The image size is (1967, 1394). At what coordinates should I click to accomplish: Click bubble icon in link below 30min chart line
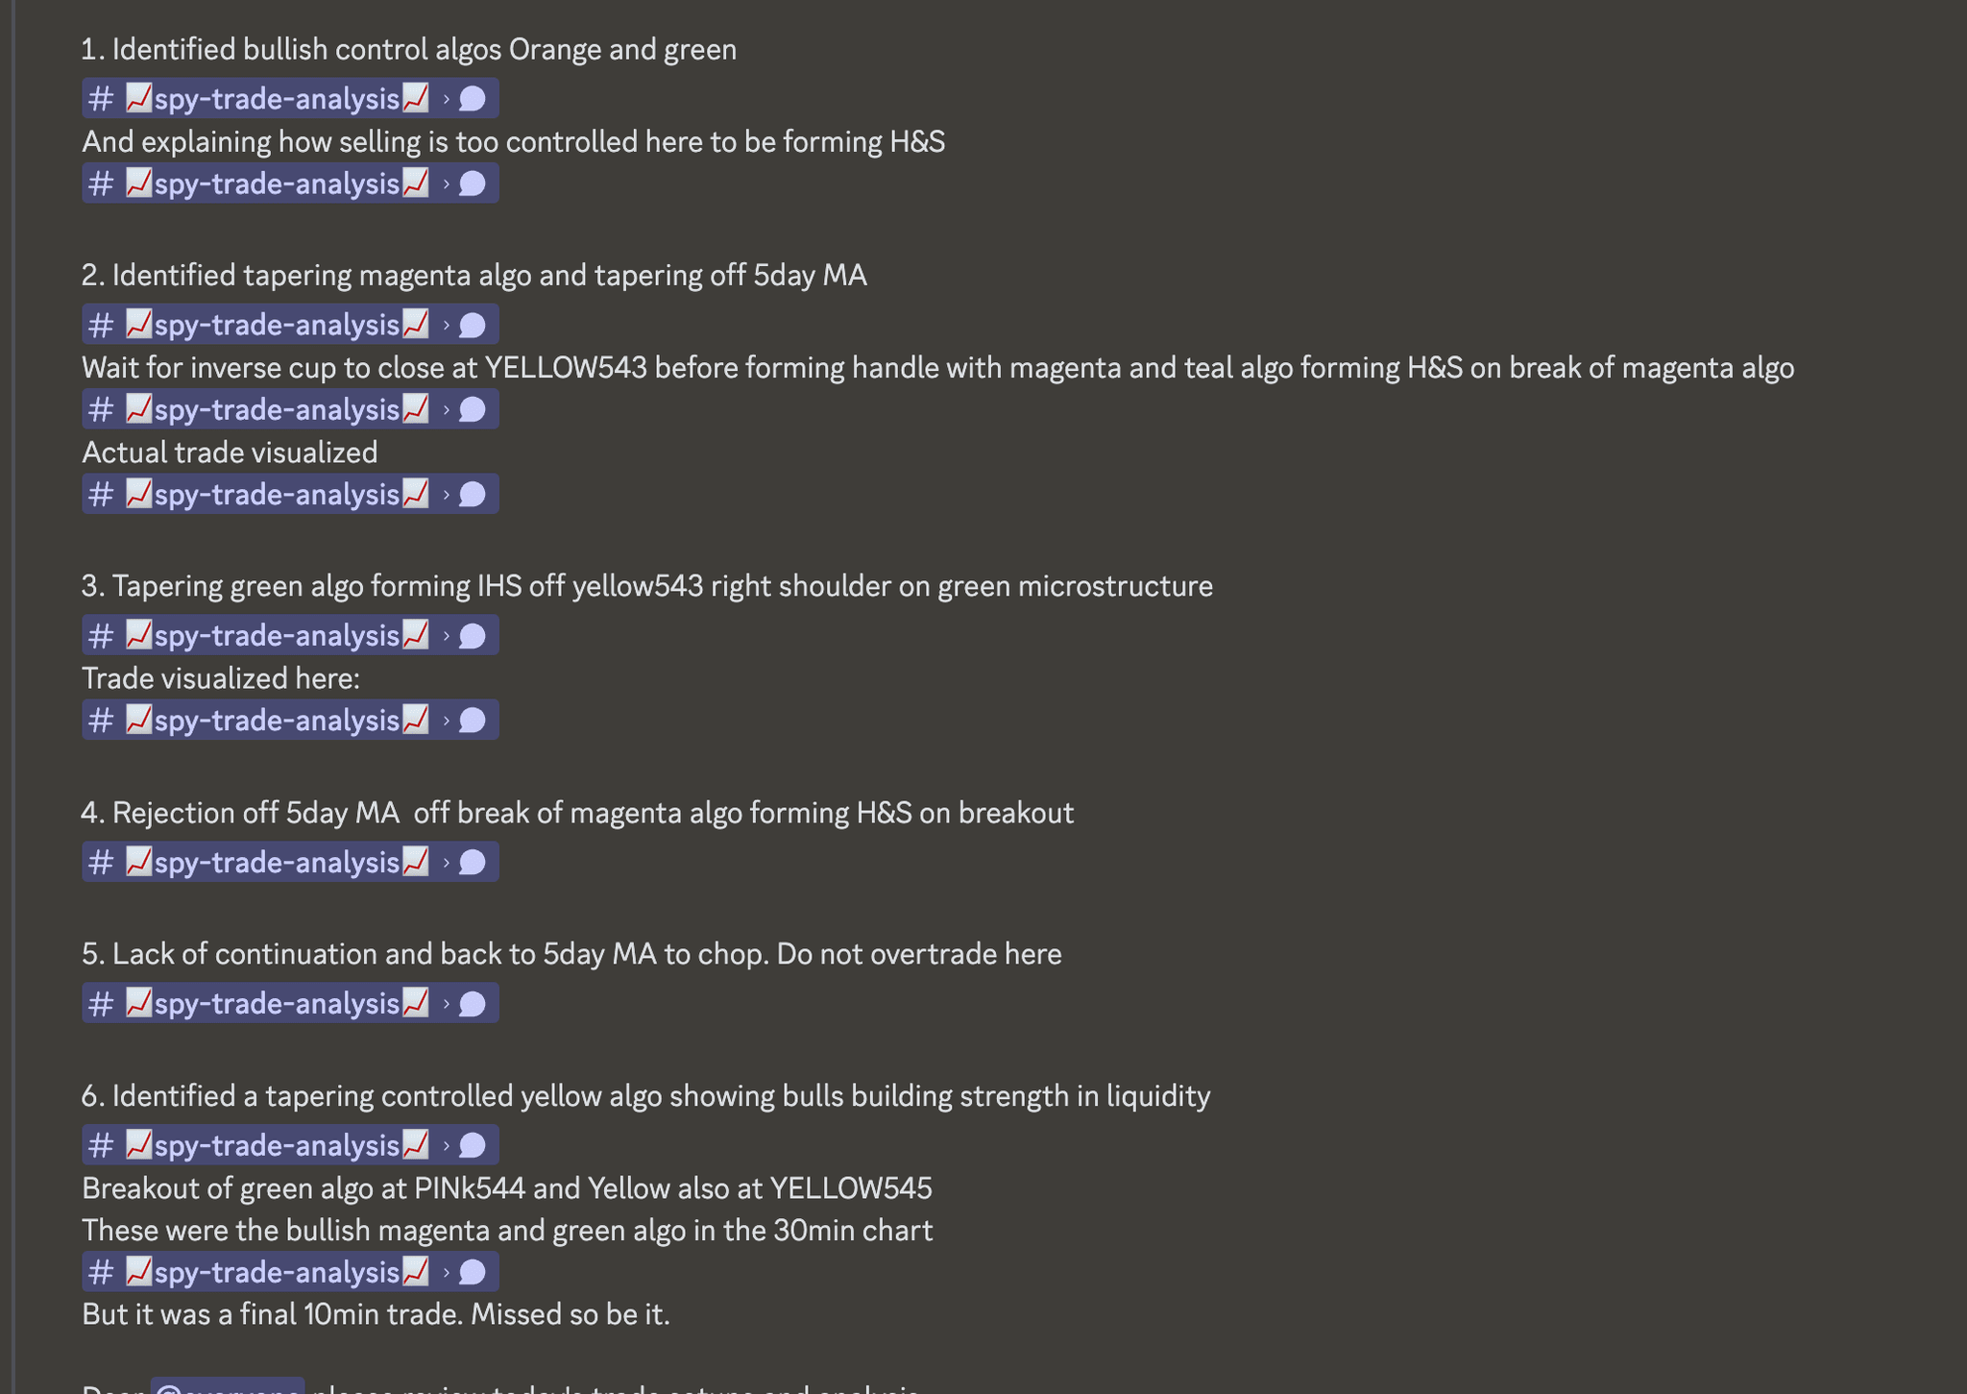473,1273
